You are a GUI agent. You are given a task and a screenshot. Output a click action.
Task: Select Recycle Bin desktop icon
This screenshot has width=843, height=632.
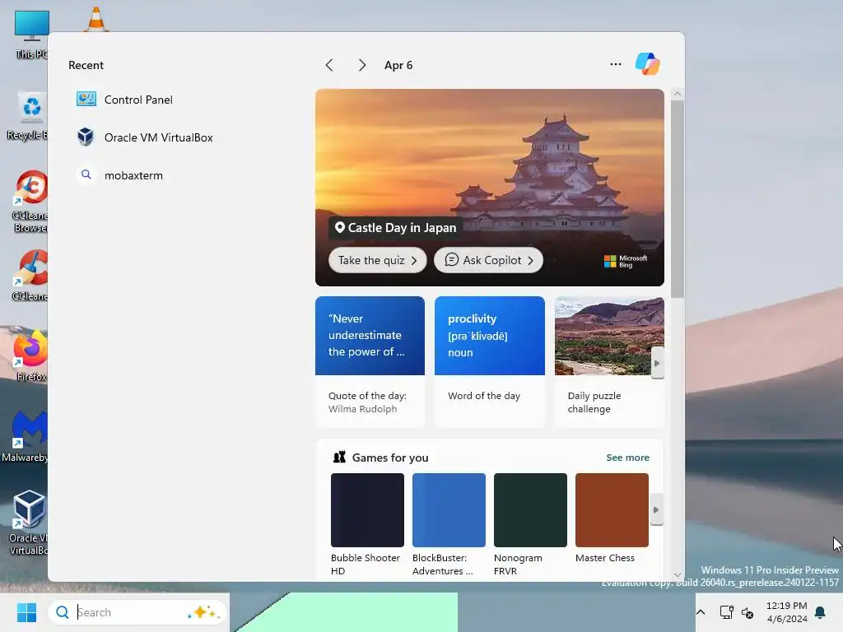point(28,116)
